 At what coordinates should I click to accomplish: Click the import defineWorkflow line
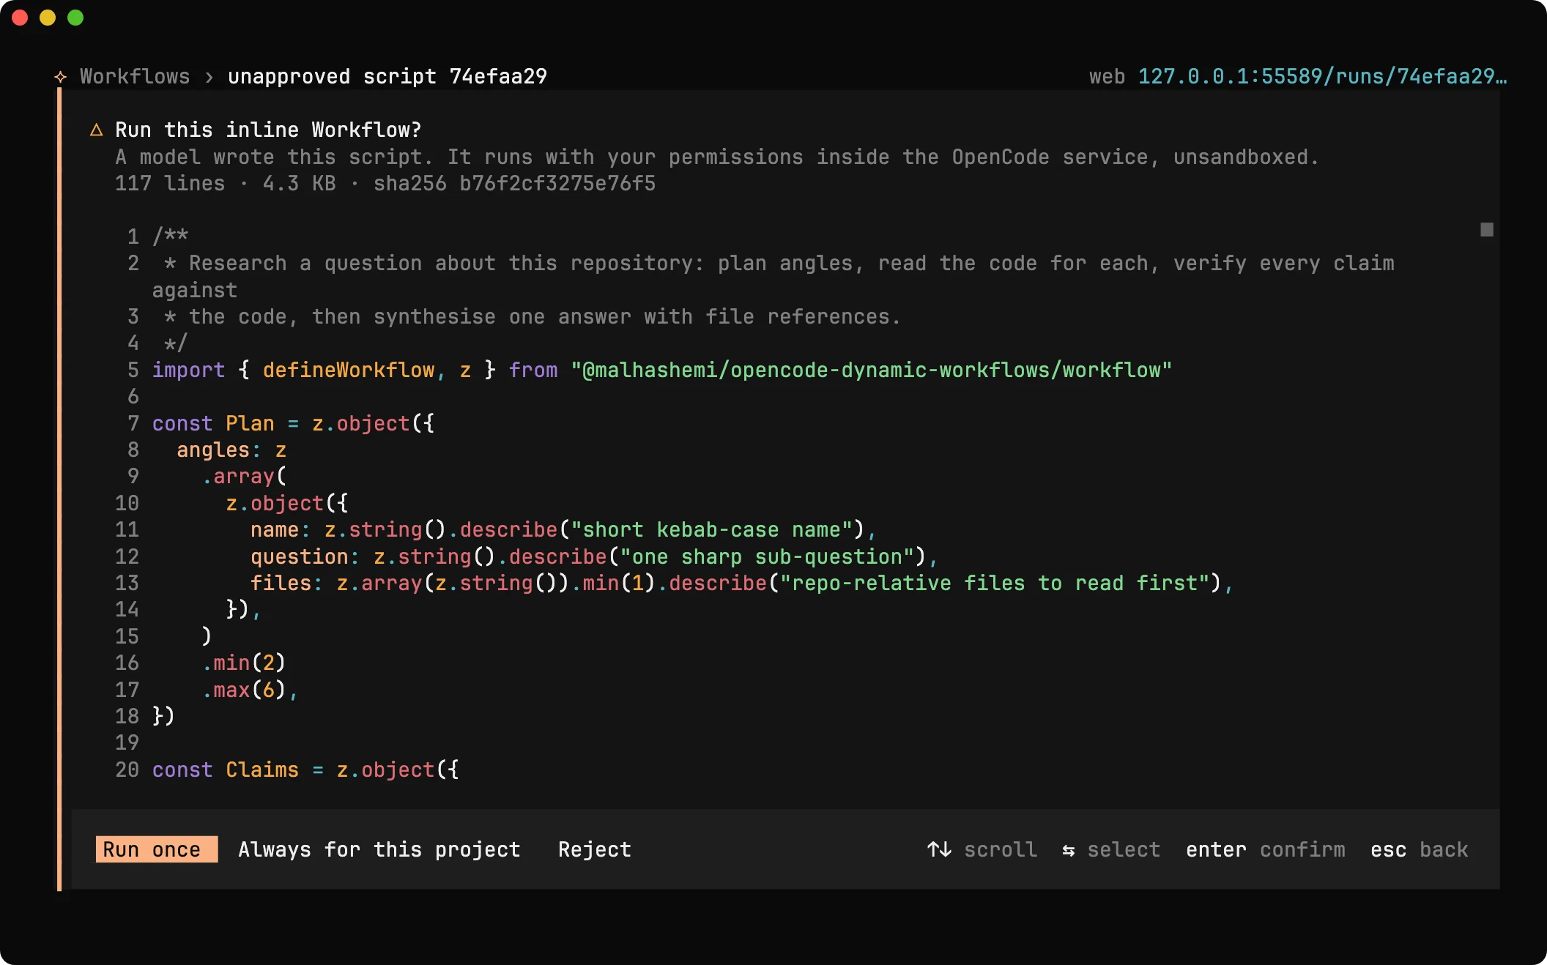click(x=662, y=370)
